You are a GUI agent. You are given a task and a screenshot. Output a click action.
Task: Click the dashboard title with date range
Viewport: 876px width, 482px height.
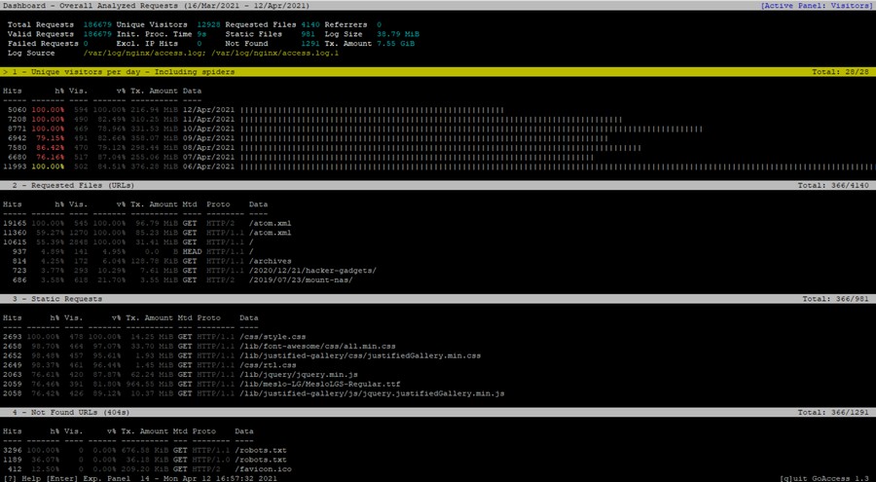[x=156, y=6]
